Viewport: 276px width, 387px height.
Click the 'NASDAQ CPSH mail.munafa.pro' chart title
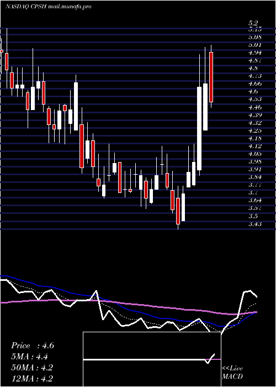tap(49, 7)
